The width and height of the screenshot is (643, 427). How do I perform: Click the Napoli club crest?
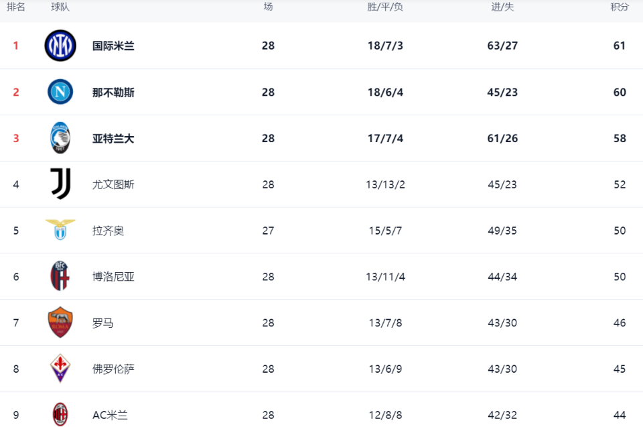pyautogui.click(x=60, y=92)
